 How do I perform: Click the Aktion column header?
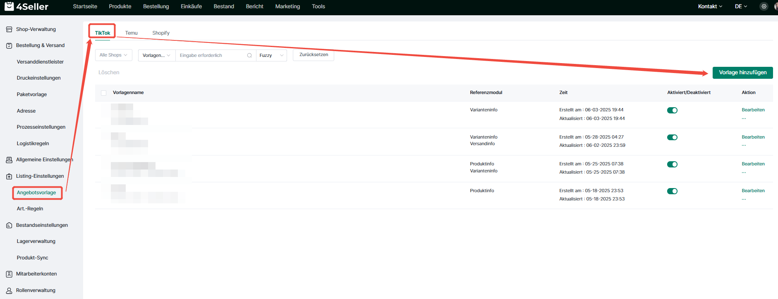tap(748, 92)
